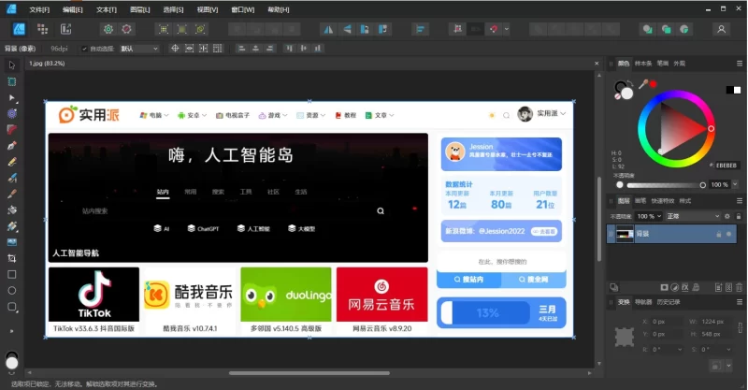Open the user account icon
748x390 pixels.
point(721,29)
